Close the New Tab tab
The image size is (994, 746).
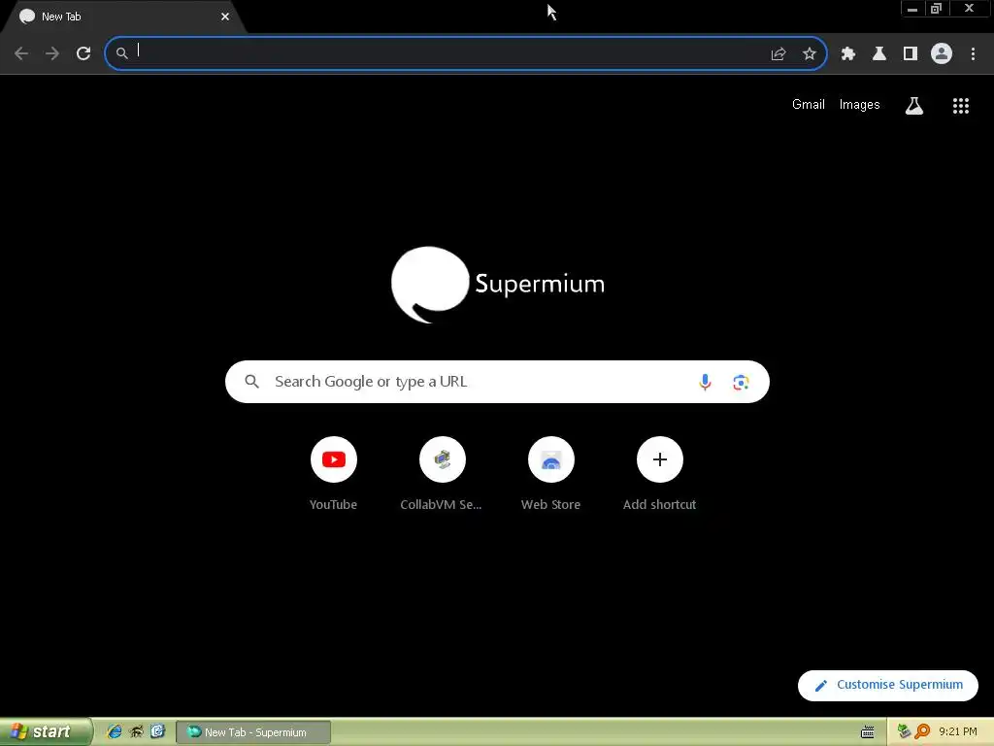(225, 17)
